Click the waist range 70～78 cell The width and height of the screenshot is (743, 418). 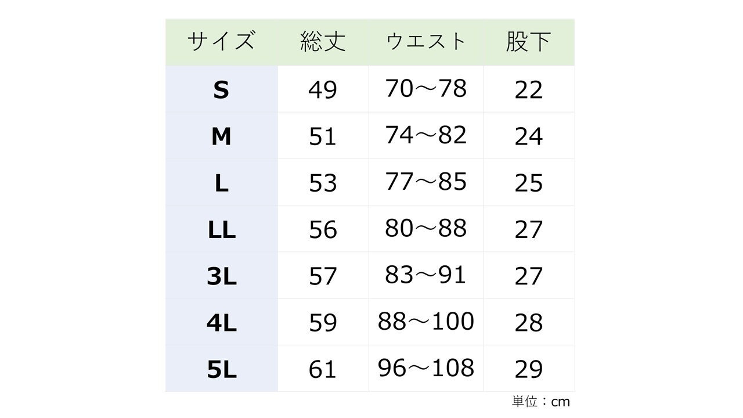click(426, 89)
